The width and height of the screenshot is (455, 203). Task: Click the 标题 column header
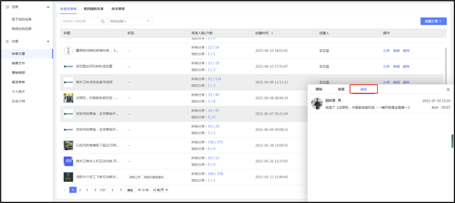tap(67, 33)
